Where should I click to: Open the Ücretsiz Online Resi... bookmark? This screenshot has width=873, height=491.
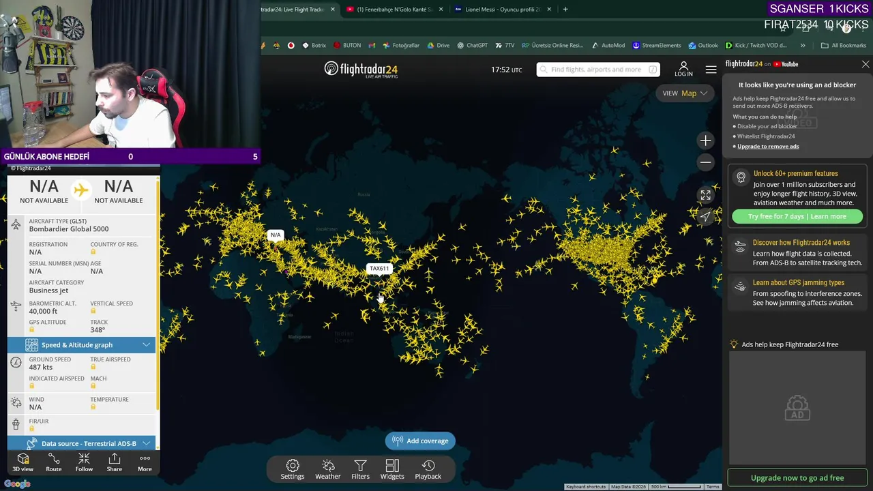pyautogui.click(x=552, y=46)
